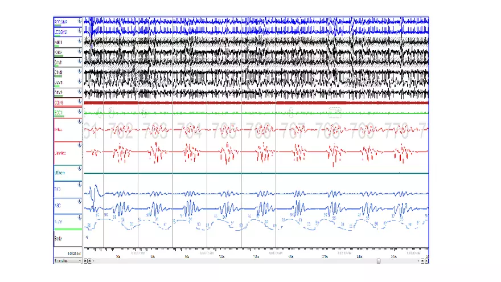
Task: Open the arrow menu for the ABD channel
Action: 80,202
